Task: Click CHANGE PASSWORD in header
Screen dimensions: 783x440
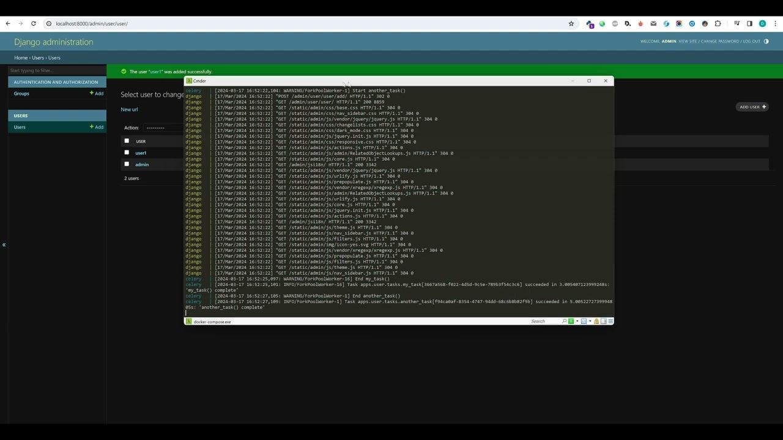Action: pyautogui.click(x=720, y=42)
